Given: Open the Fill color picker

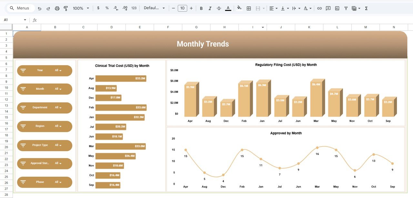Looking at the screenshot, I should click(x=239, y=8).
